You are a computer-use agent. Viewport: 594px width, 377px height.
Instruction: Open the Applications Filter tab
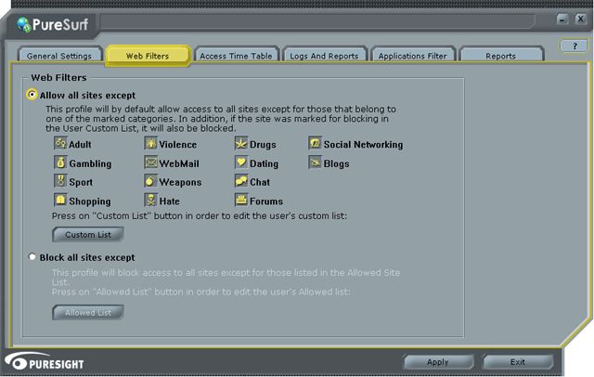click(412, 56)
